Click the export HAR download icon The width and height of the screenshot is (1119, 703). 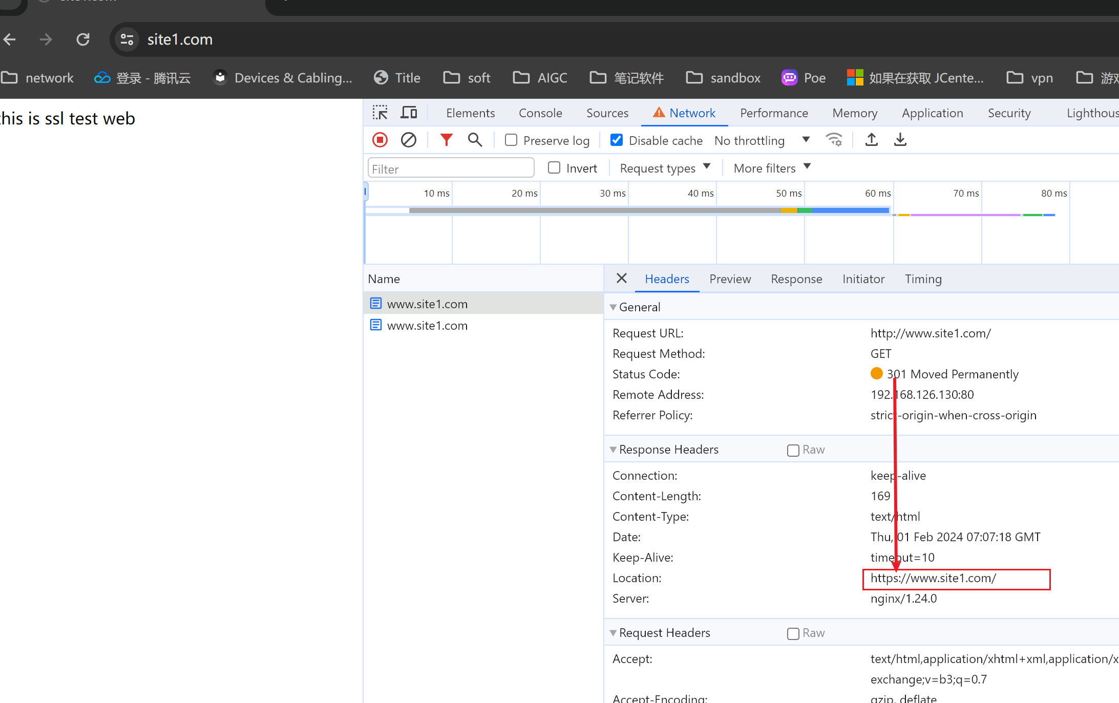900,140
